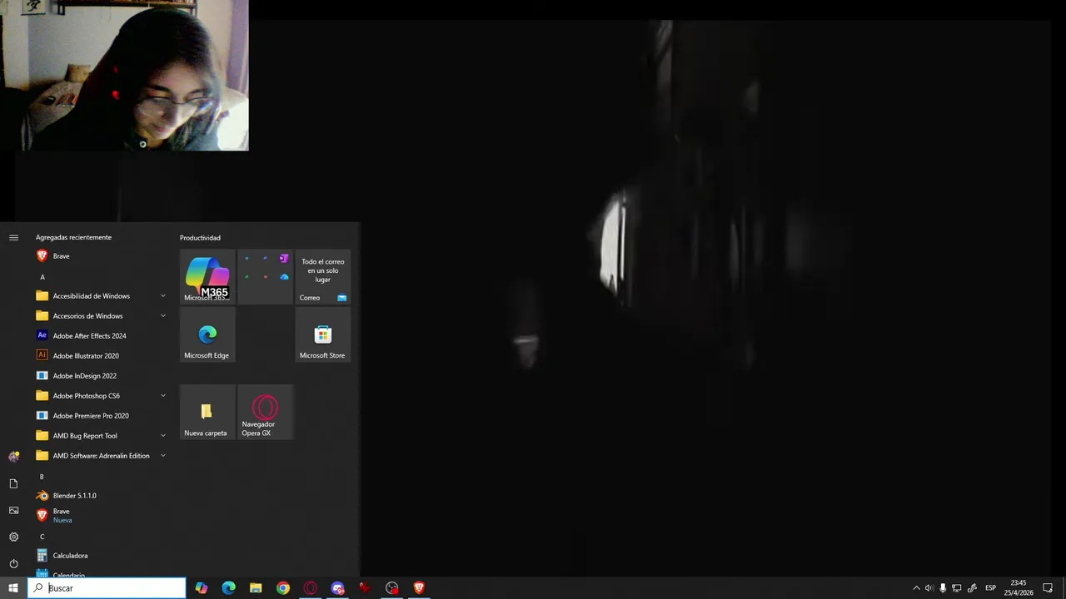Screen dimensions: 1066x599
Task: Open the Navegador Opera GX tile
Action: coord(265,412)
